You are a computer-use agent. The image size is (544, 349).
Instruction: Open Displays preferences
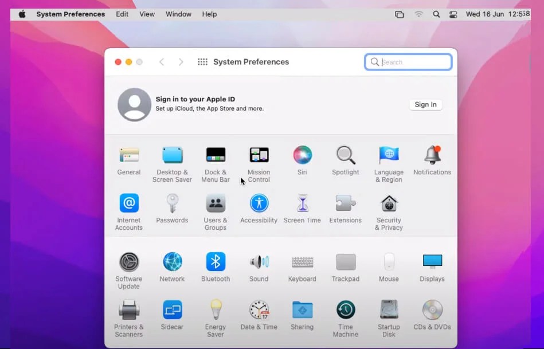(432, 261)
